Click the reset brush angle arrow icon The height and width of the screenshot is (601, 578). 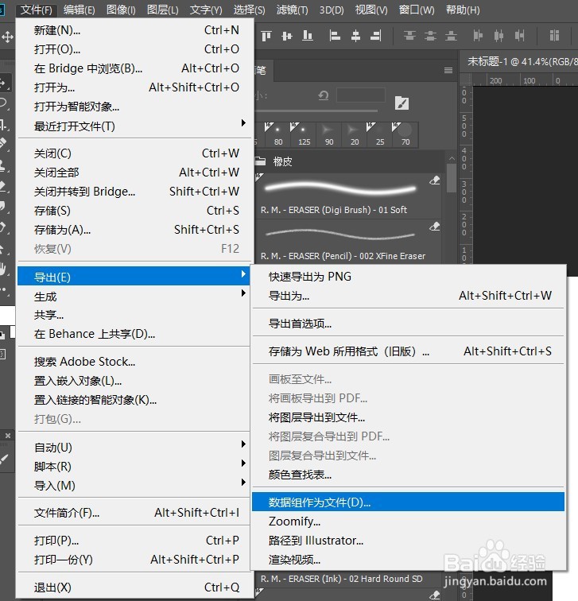point(324,95)
